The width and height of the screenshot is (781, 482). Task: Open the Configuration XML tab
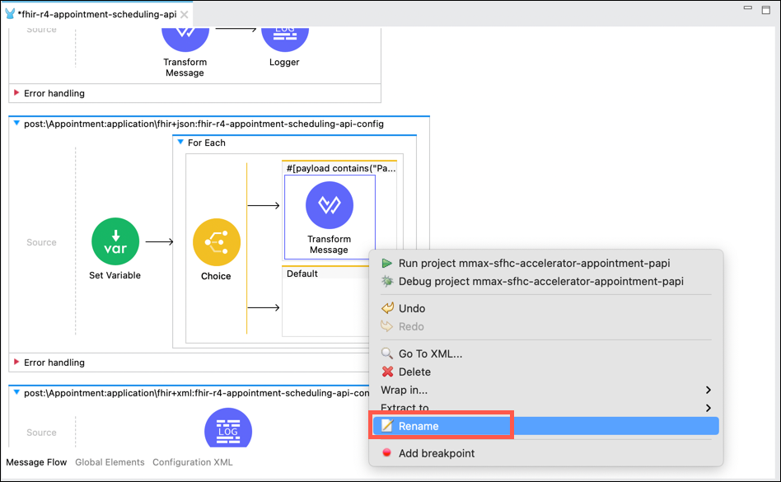[192, 462]
